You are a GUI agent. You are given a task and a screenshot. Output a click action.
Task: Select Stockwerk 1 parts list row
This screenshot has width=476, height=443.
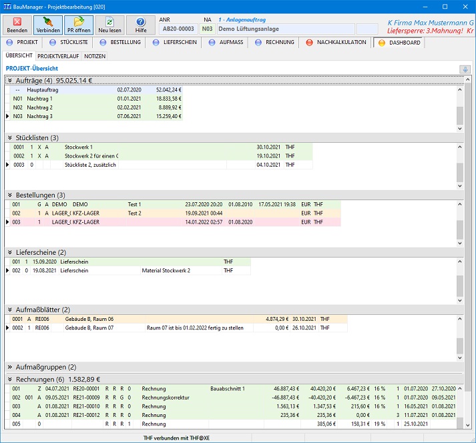[162, 147]
